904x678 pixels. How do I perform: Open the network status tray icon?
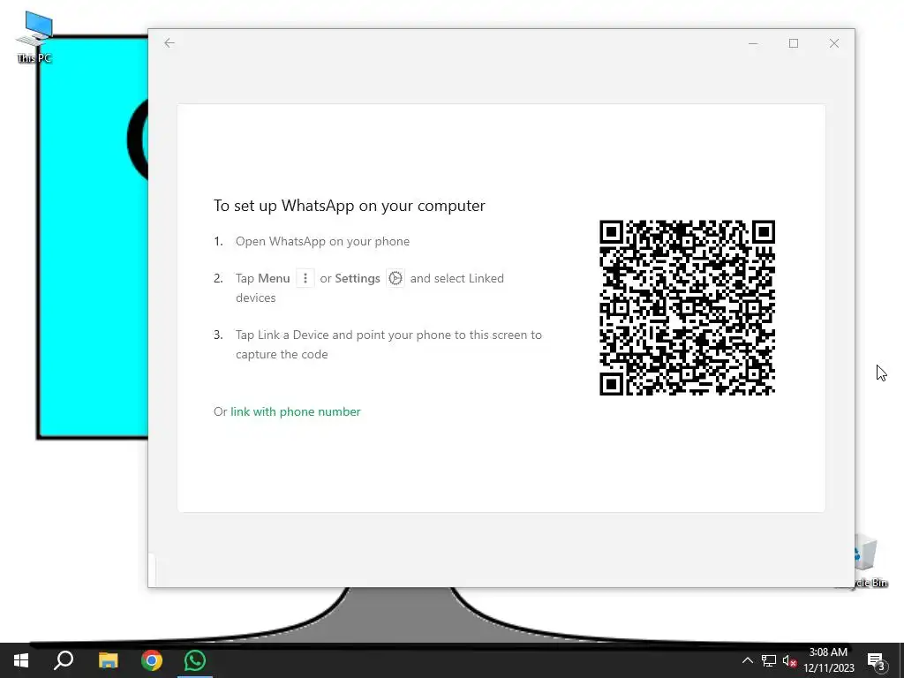tap(768, 660)
